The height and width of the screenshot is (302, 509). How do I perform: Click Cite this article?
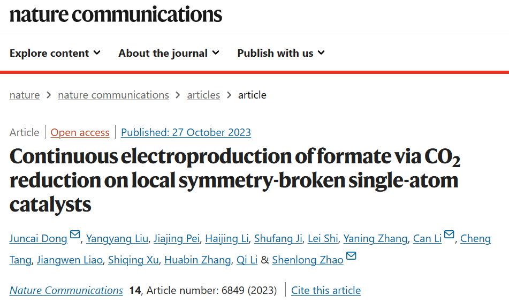click(326, 290)
